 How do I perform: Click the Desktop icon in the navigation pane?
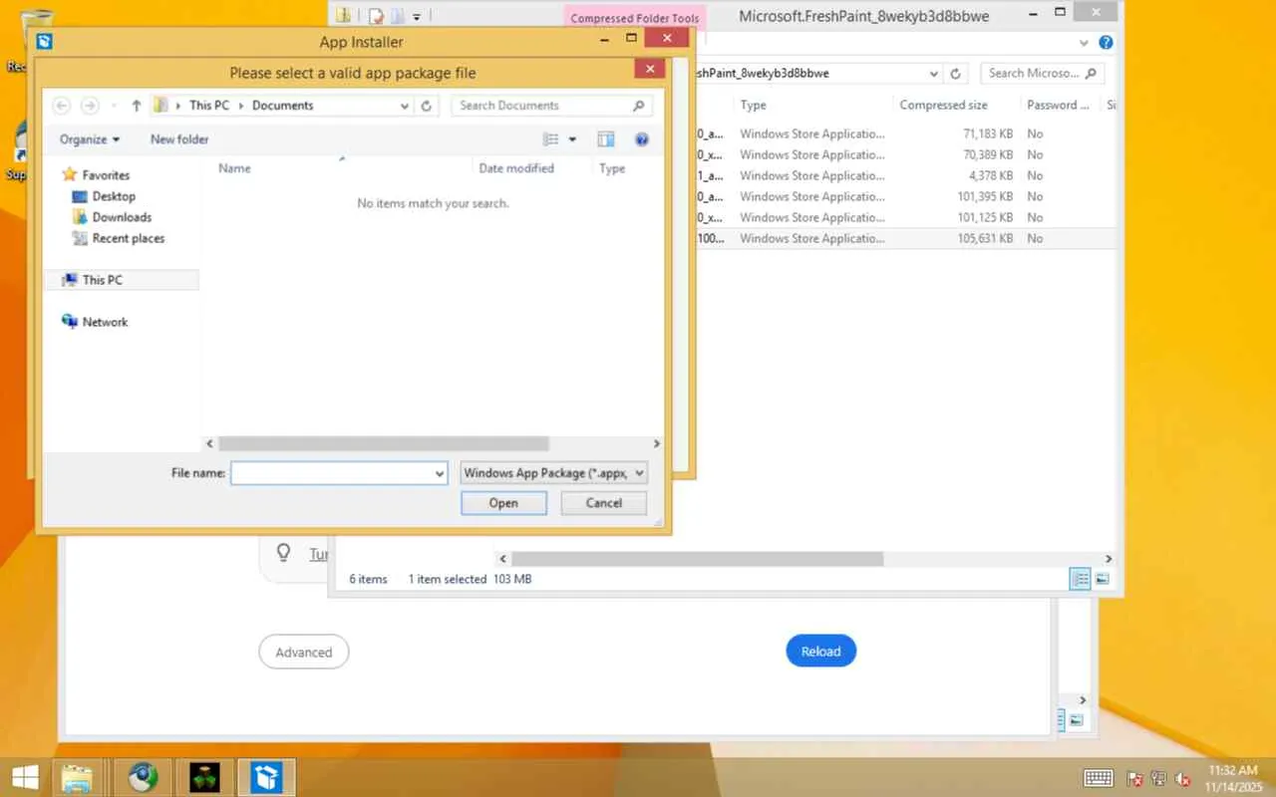coord(81,196)
